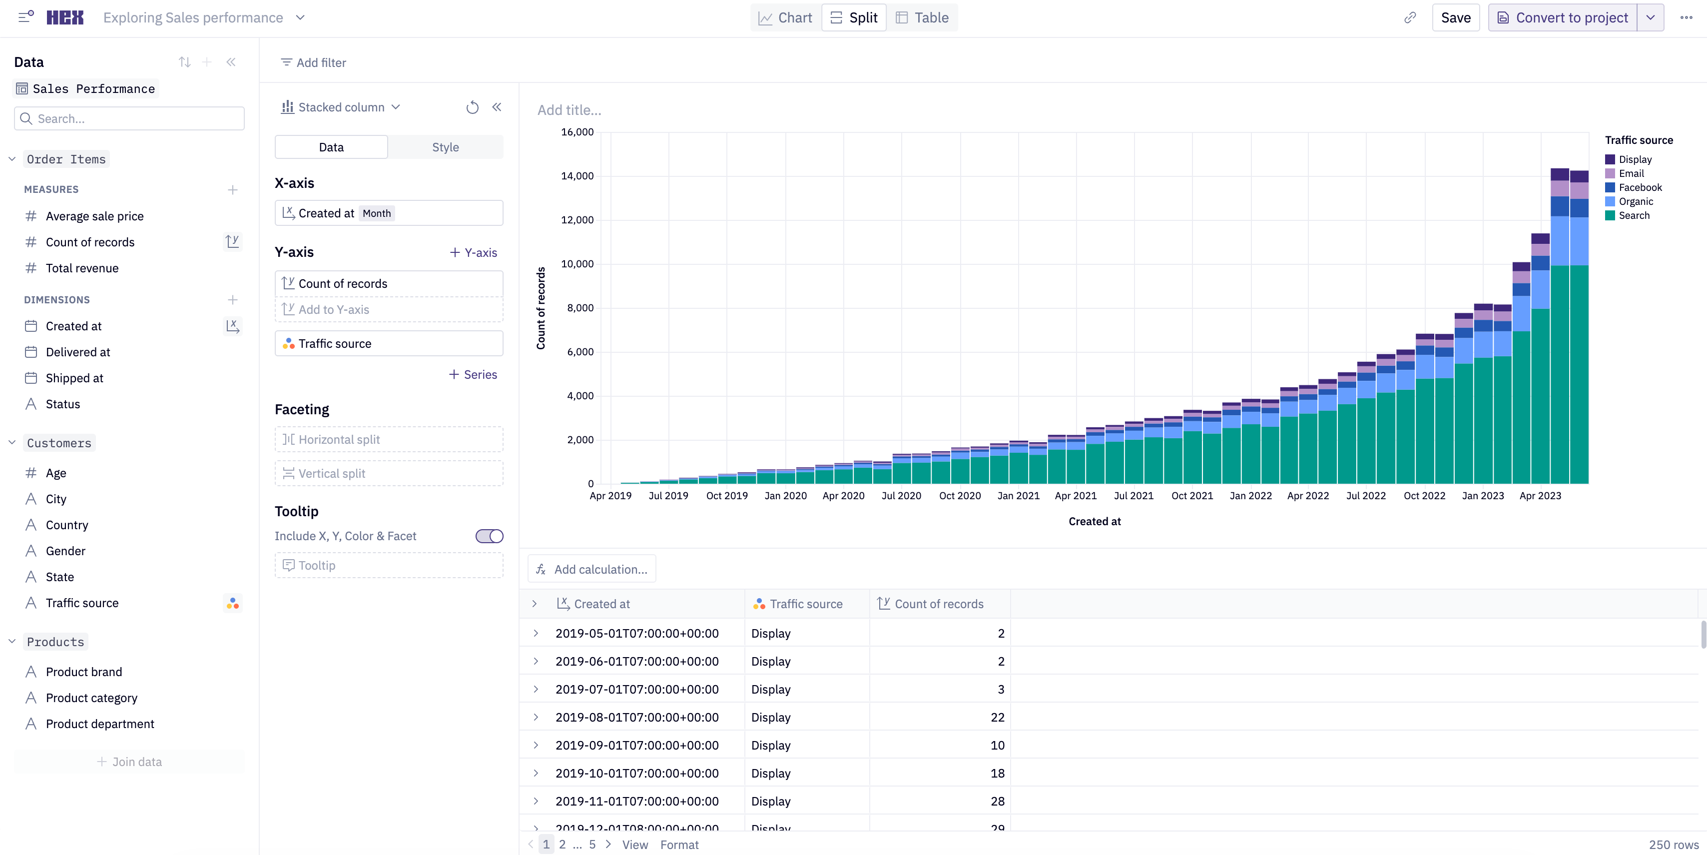The image size is (1707, 855).
Task: Click the sort arrows icon in the Data panel
Action: [x=185, y=61]
